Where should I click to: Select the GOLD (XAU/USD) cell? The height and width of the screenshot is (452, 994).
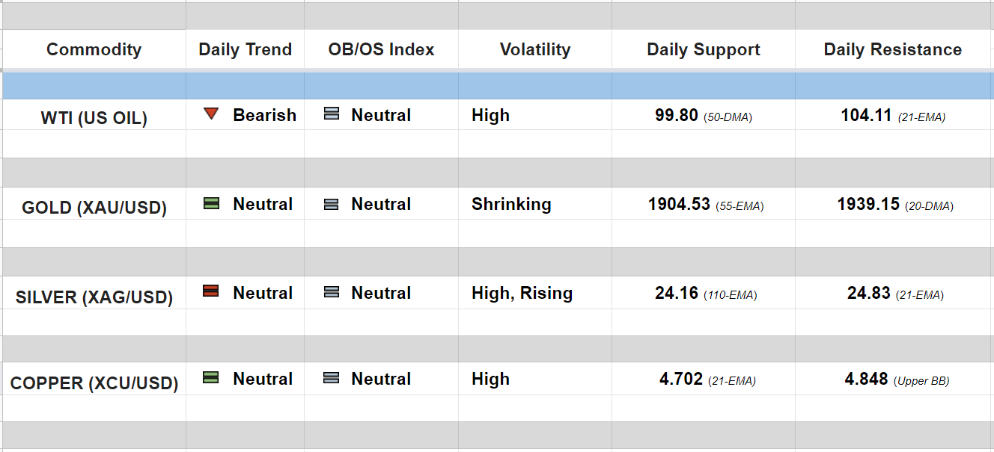point(94,208)
